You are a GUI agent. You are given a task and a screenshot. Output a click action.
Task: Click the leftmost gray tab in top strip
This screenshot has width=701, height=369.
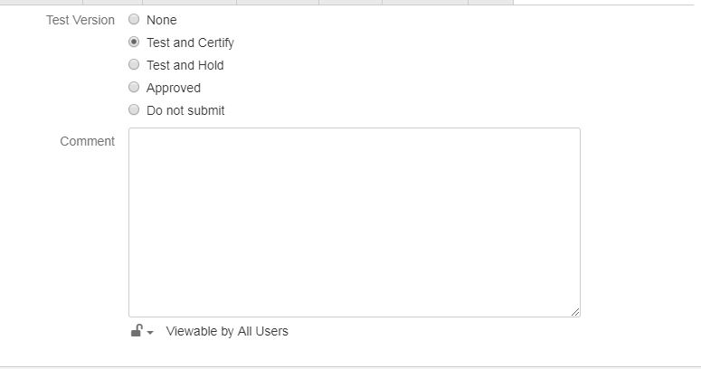(x=41, y=2)
